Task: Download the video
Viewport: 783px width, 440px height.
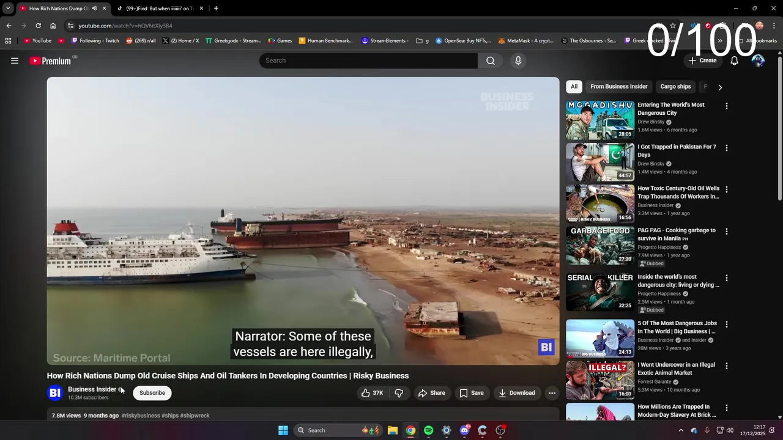Action: click(x=517, y=393)
